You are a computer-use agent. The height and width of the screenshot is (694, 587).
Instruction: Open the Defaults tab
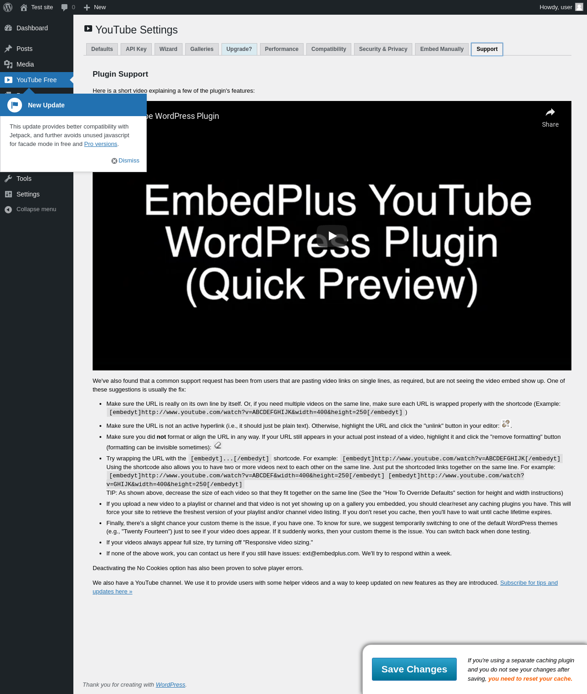(102, 49)
